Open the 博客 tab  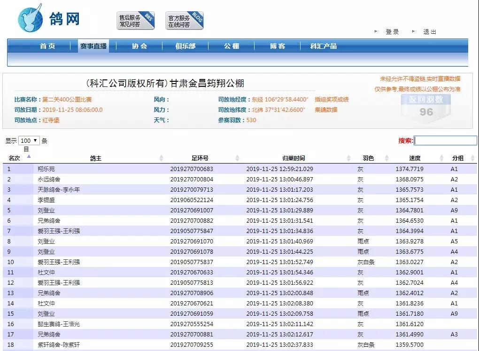pyautogui.click(x=278, y=46)
